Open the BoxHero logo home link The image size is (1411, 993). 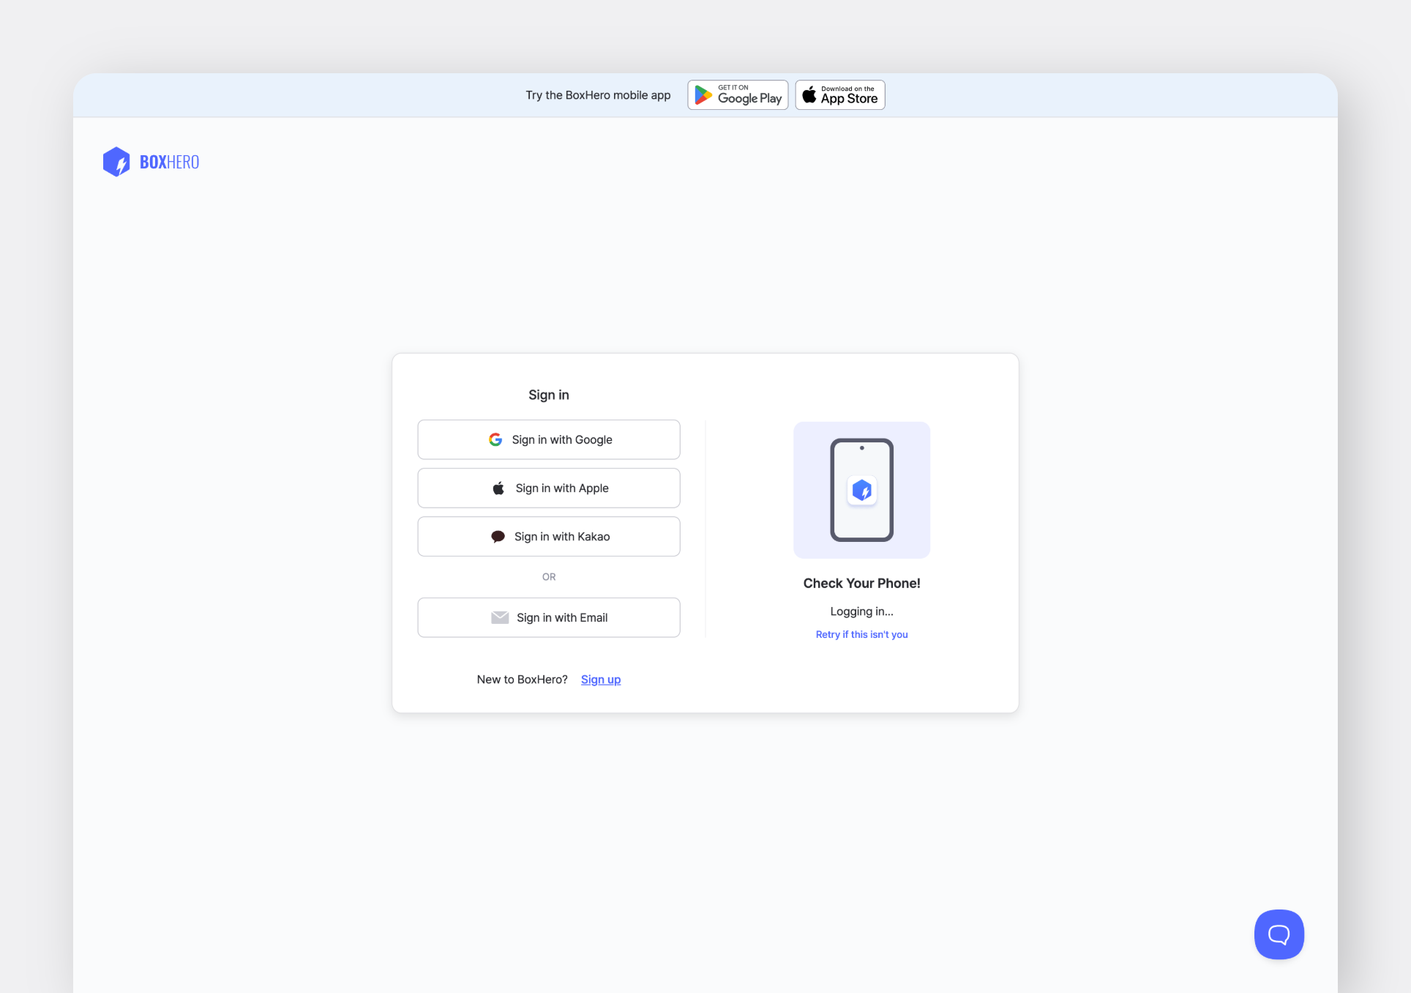coord(151,162)
